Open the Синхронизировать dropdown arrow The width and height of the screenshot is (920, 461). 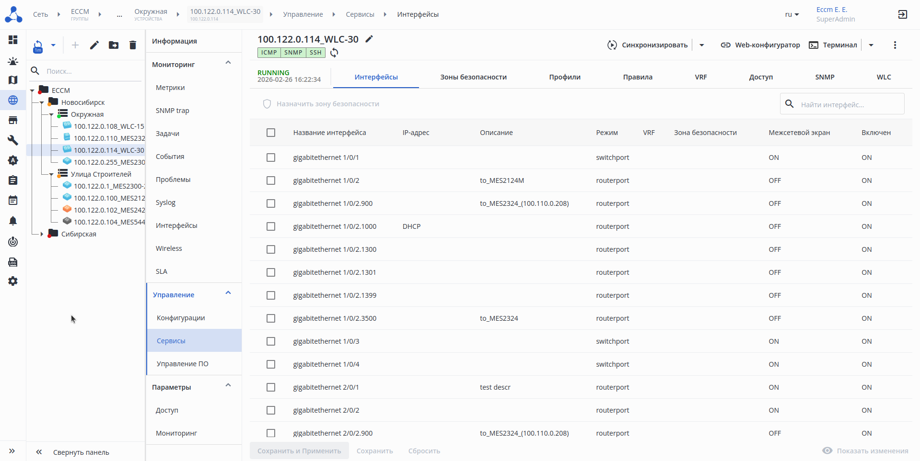pyautogui.click(x=701, y=45)
